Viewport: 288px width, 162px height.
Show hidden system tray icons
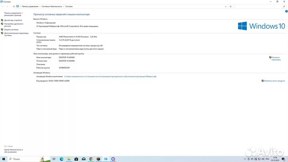pos(245,159)
